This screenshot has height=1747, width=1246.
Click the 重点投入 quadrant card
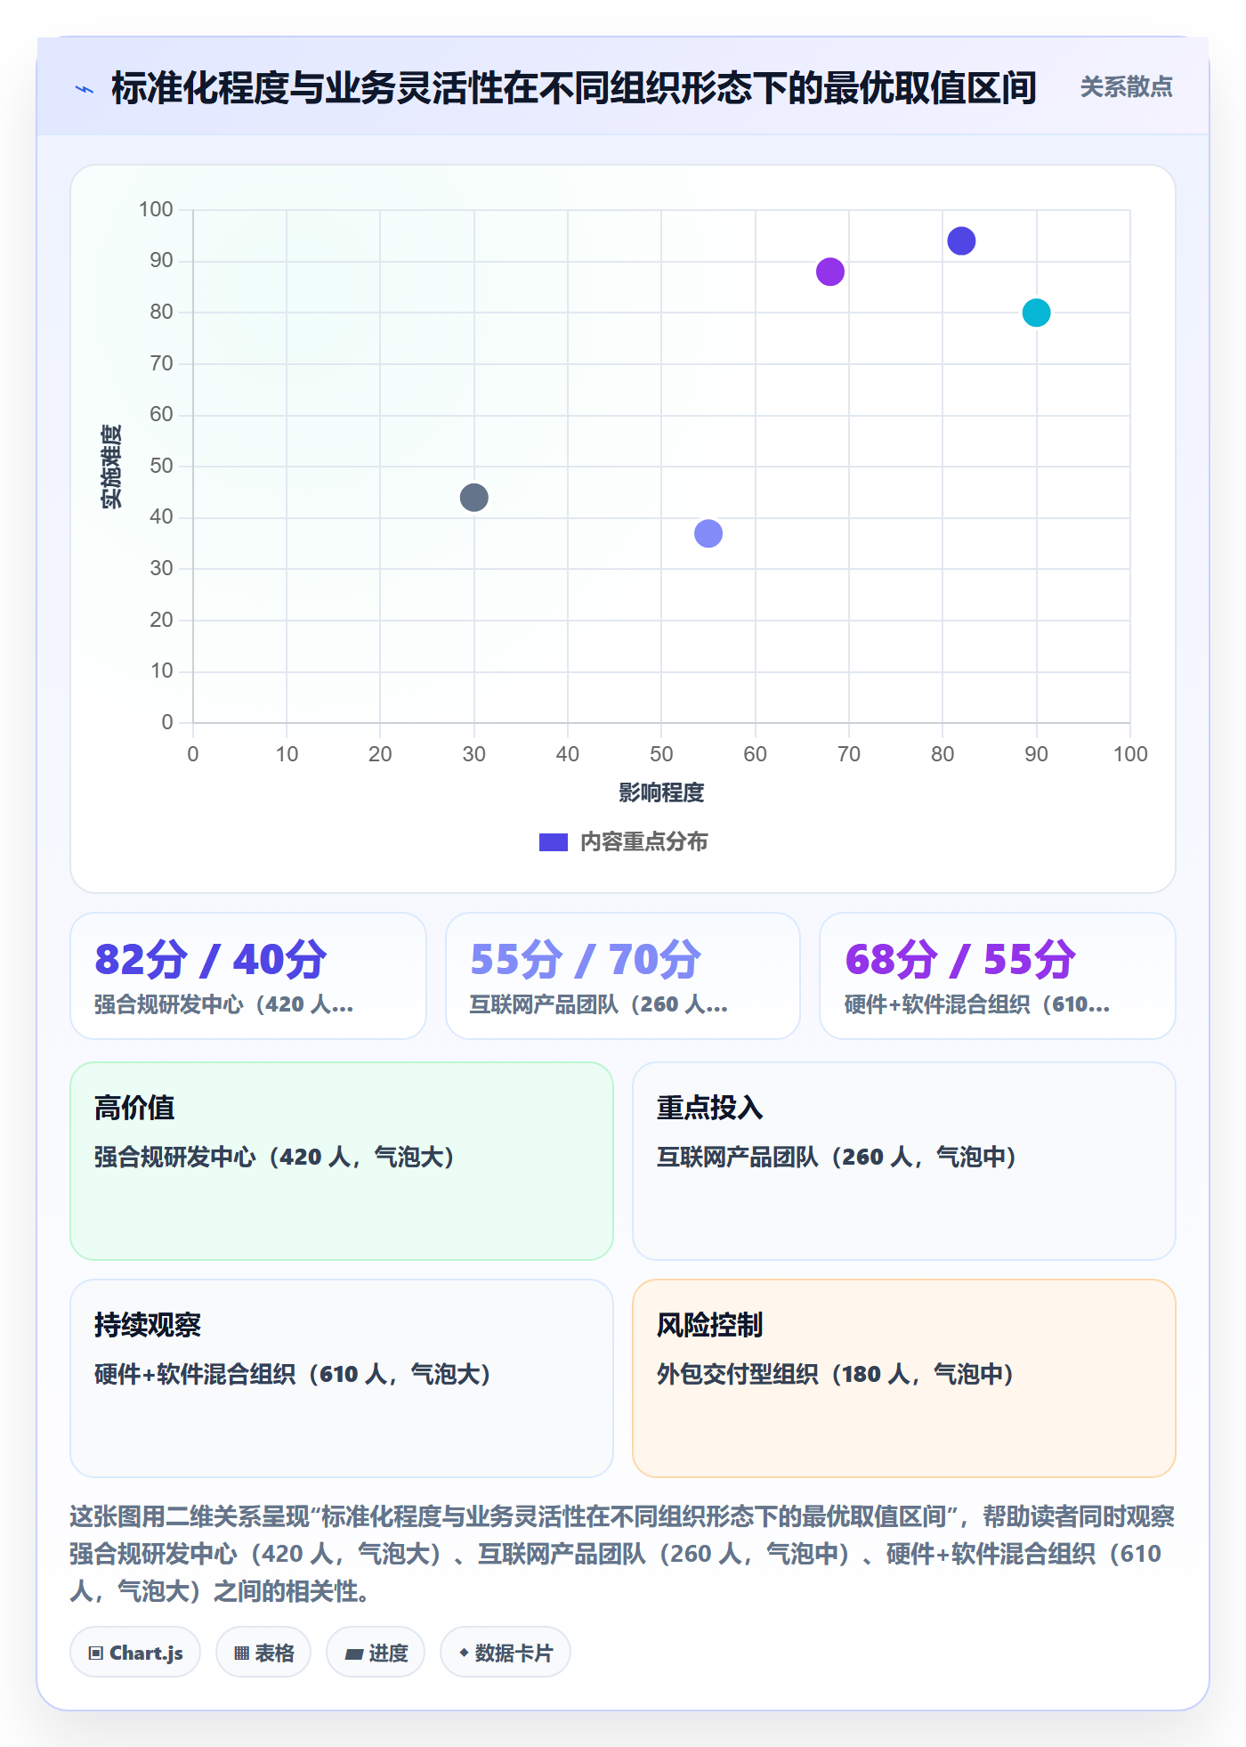[x=904, y=1161]
